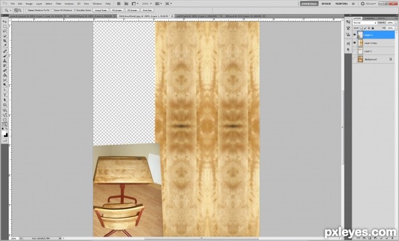Viewport: 399px width, 241px height.
Task: Click the status bar zoom percentage field
Action: coord(14,238)
